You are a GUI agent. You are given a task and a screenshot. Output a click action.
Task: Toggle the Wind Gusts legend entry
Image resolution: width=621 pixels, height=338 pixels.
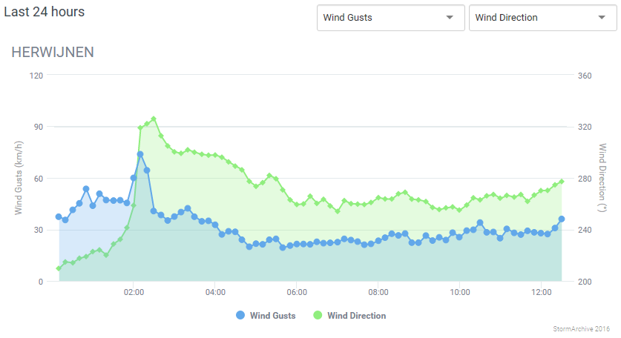click(x=266, y=316)
